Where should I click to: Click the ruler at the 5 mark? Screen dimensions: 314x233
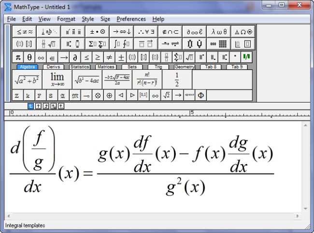point(192,114)
